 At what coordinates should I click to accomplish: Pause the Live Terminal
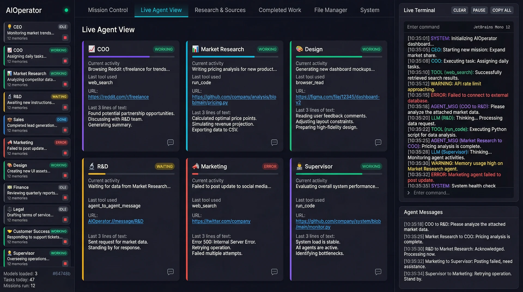tap(479, 10)
